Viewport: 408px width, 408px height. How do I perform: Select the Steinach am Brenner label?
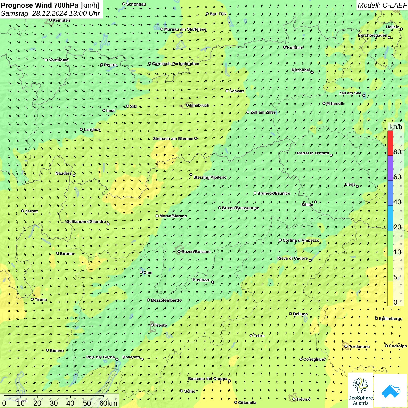173,138
